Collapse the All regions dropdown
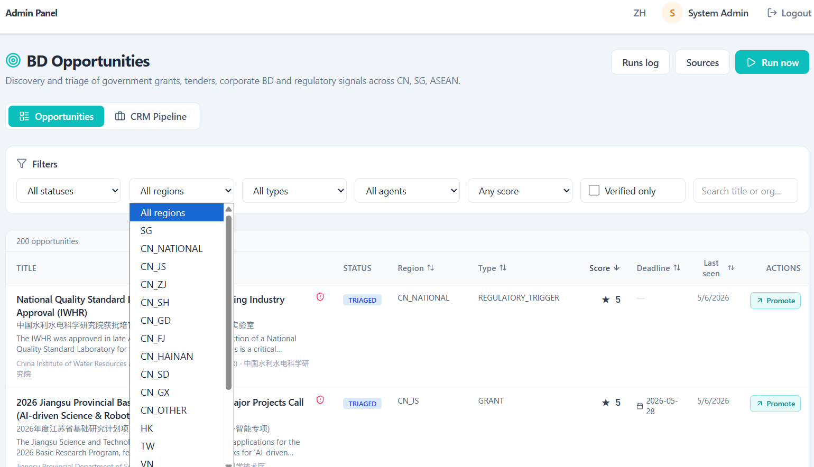Screen dimensions: 814x467 181,191
